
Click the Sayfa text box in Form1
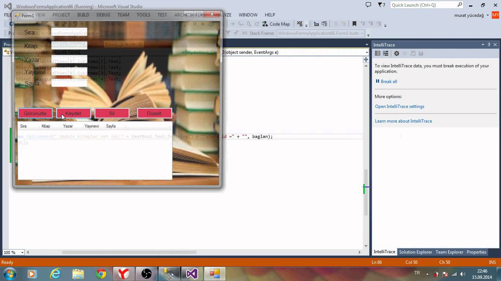coord(69,83)
